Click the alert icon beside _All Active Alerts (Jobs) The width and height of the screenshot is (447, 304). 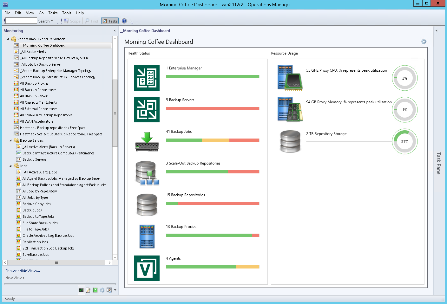tap(19, 172)
